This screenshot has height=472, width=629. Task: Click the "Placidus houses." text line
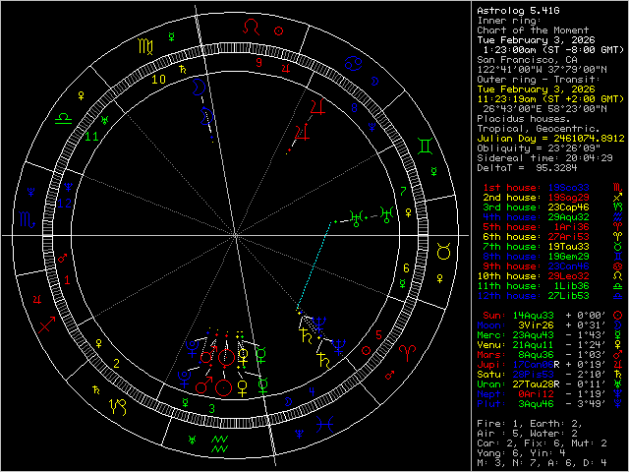point(517,119)
